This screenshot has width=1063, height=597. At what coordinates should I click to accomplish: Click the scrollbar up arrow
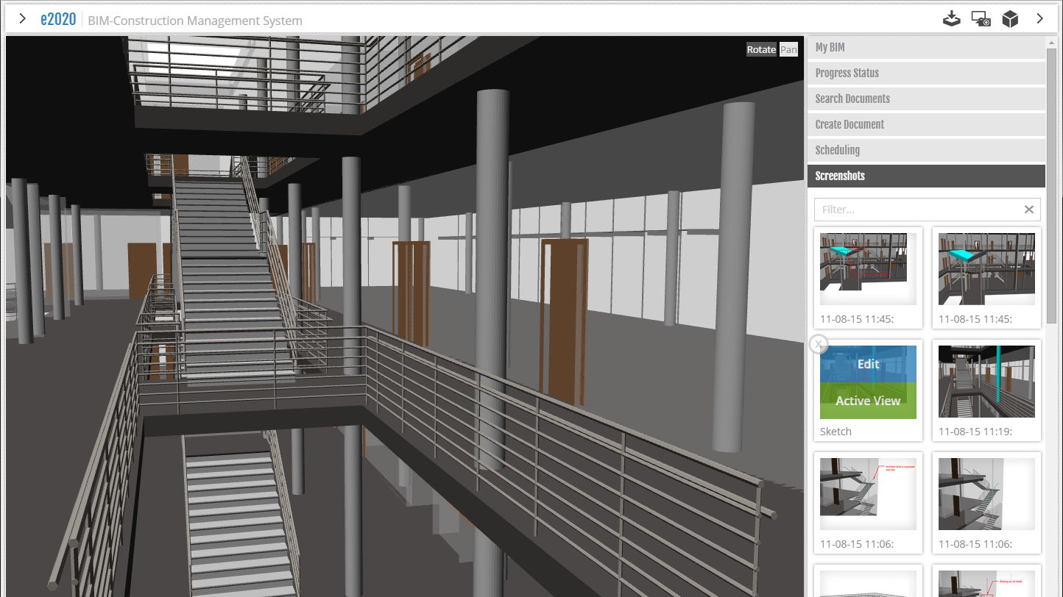[x=1052, y=41]
